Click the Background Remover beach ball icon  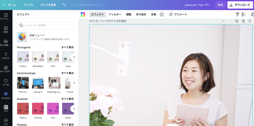22,37
